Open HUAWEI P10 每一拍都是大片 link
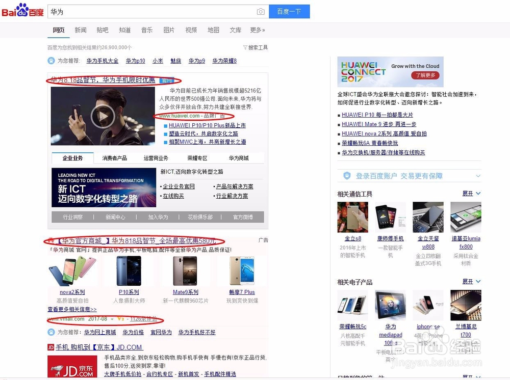 [377, 115]
